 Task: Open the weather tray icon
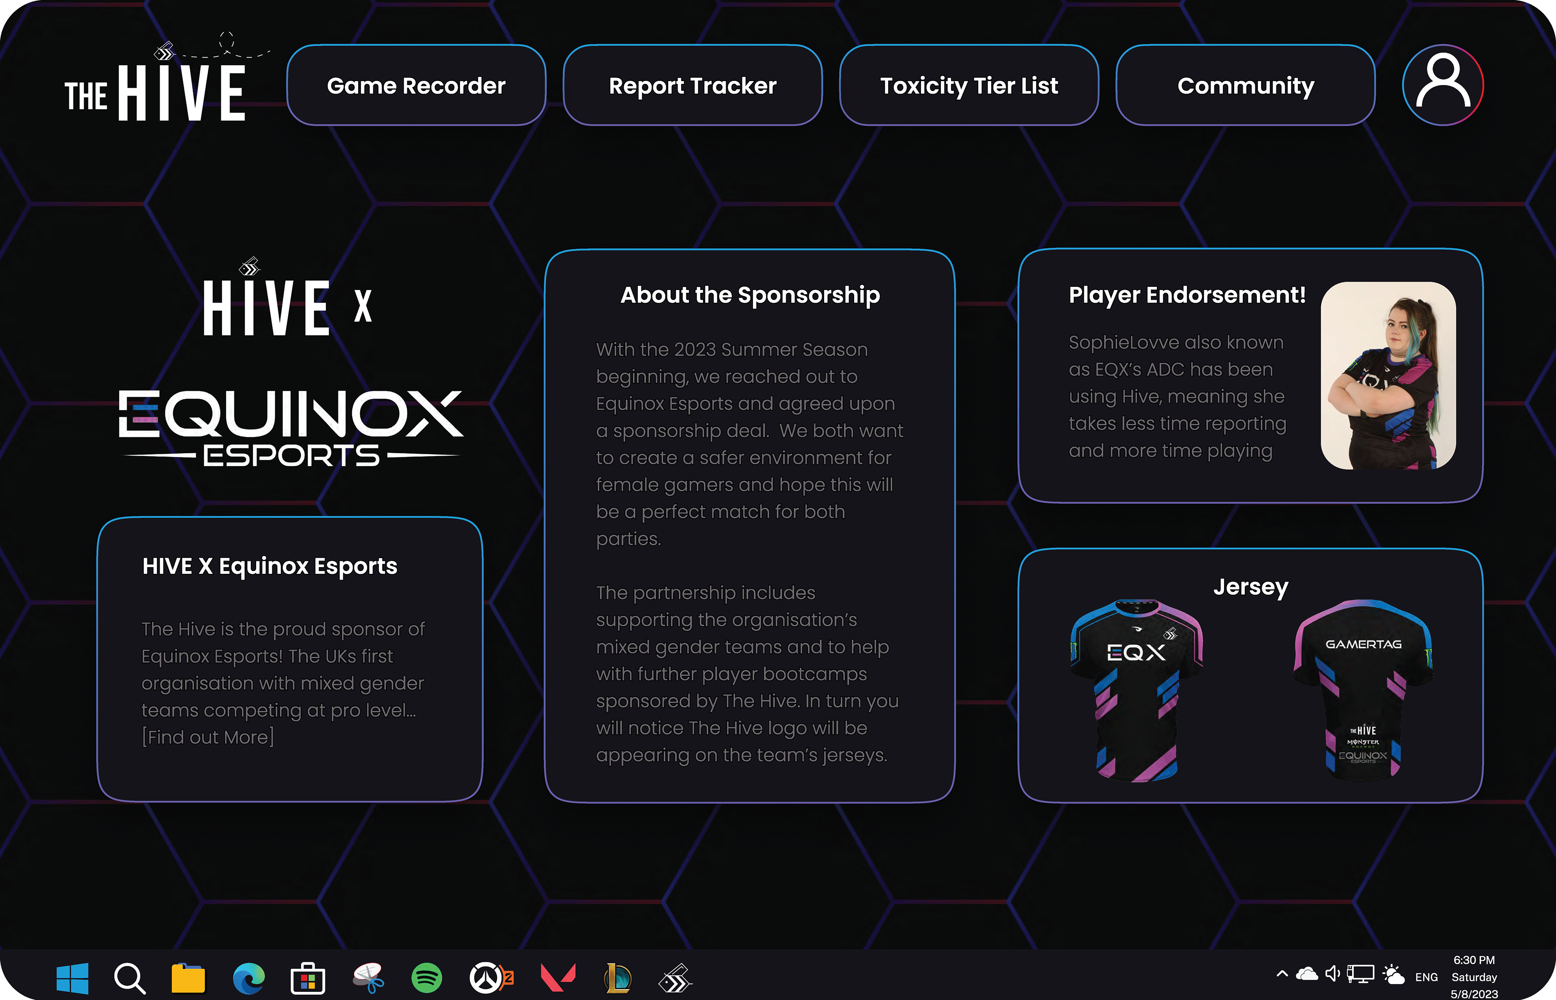click(x=1394, y=974)
